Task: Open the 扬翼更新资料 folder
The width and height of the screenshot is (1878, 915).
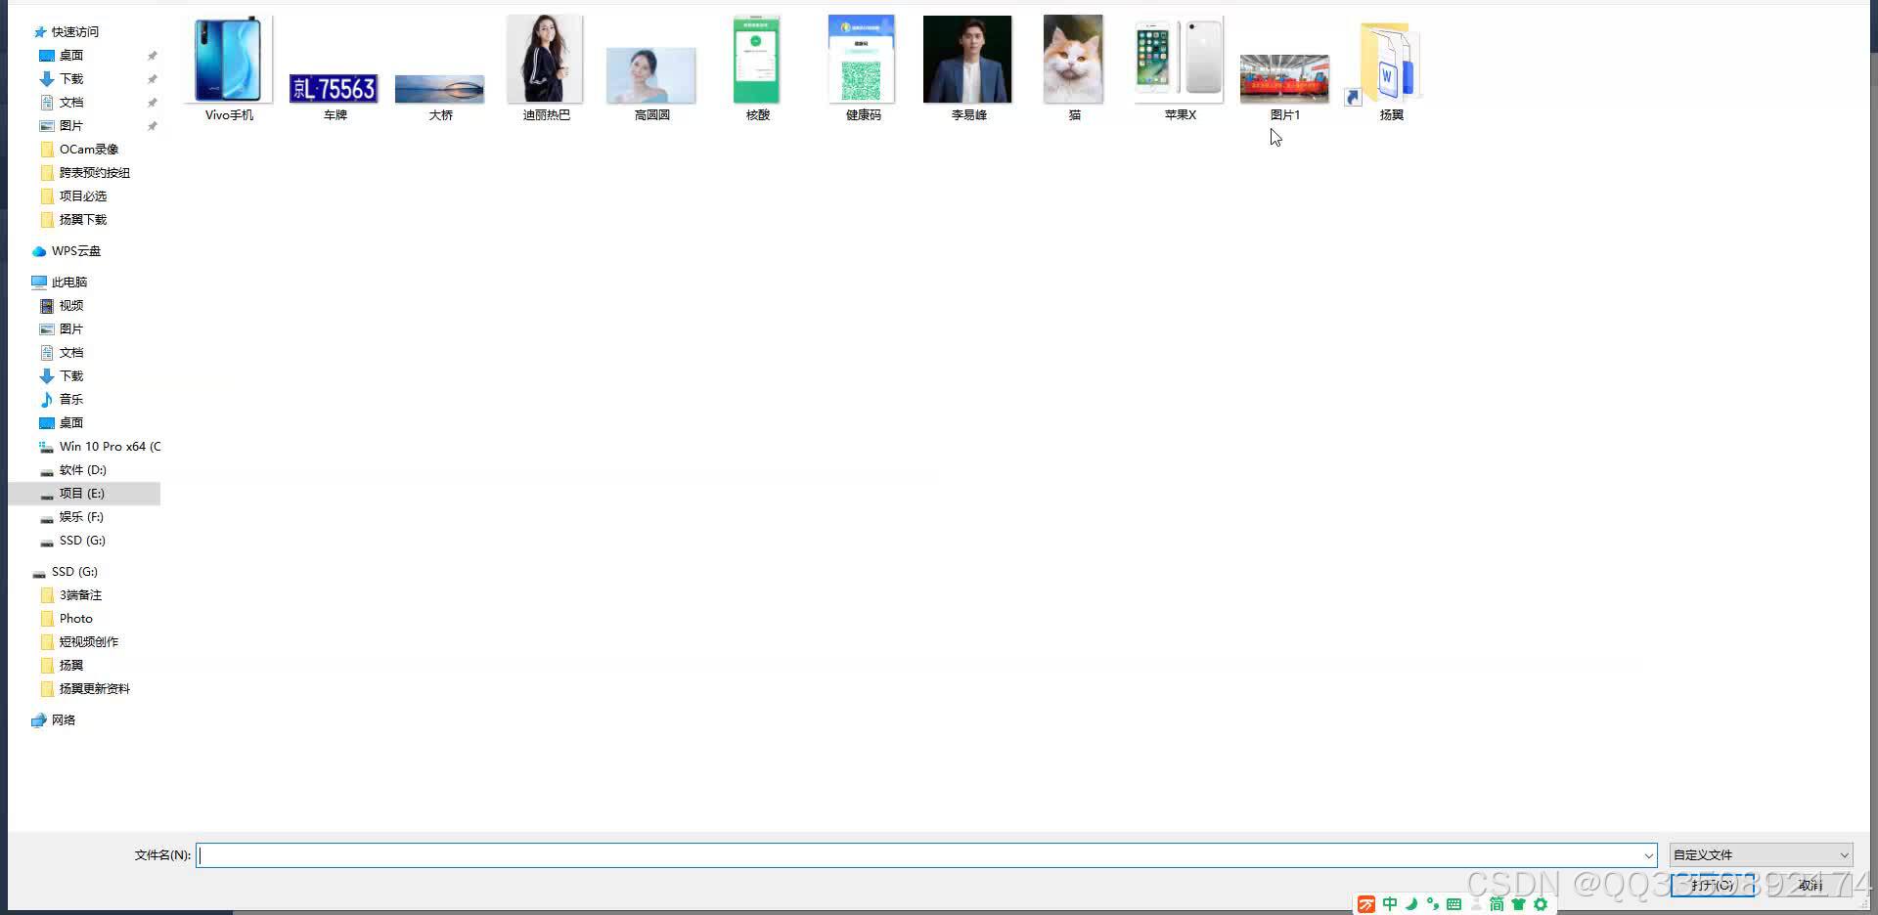Action: [x=94, y=688]
